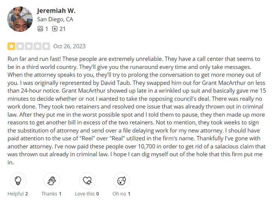Viewport: 278px width, 200px height.
Task: Click the San Diego, CA location text
Action: [55, 19]
